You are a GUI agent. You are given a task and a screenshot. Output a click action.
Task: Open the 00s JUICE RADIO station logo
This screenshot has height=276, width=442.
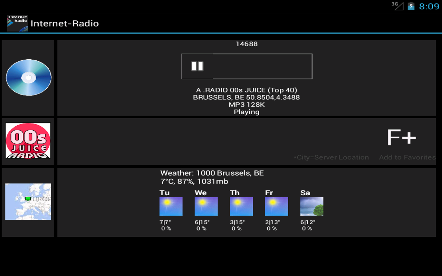(28, 141)
